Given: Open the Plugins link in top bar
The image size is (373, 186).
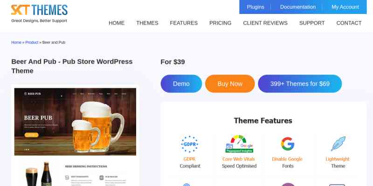Looking at the screenshot, I should (x=256, y=7).
